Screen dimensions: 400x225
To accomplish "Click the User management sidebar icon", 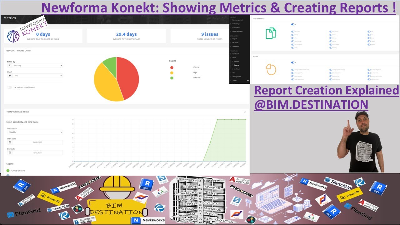I will tap(230, 20).
